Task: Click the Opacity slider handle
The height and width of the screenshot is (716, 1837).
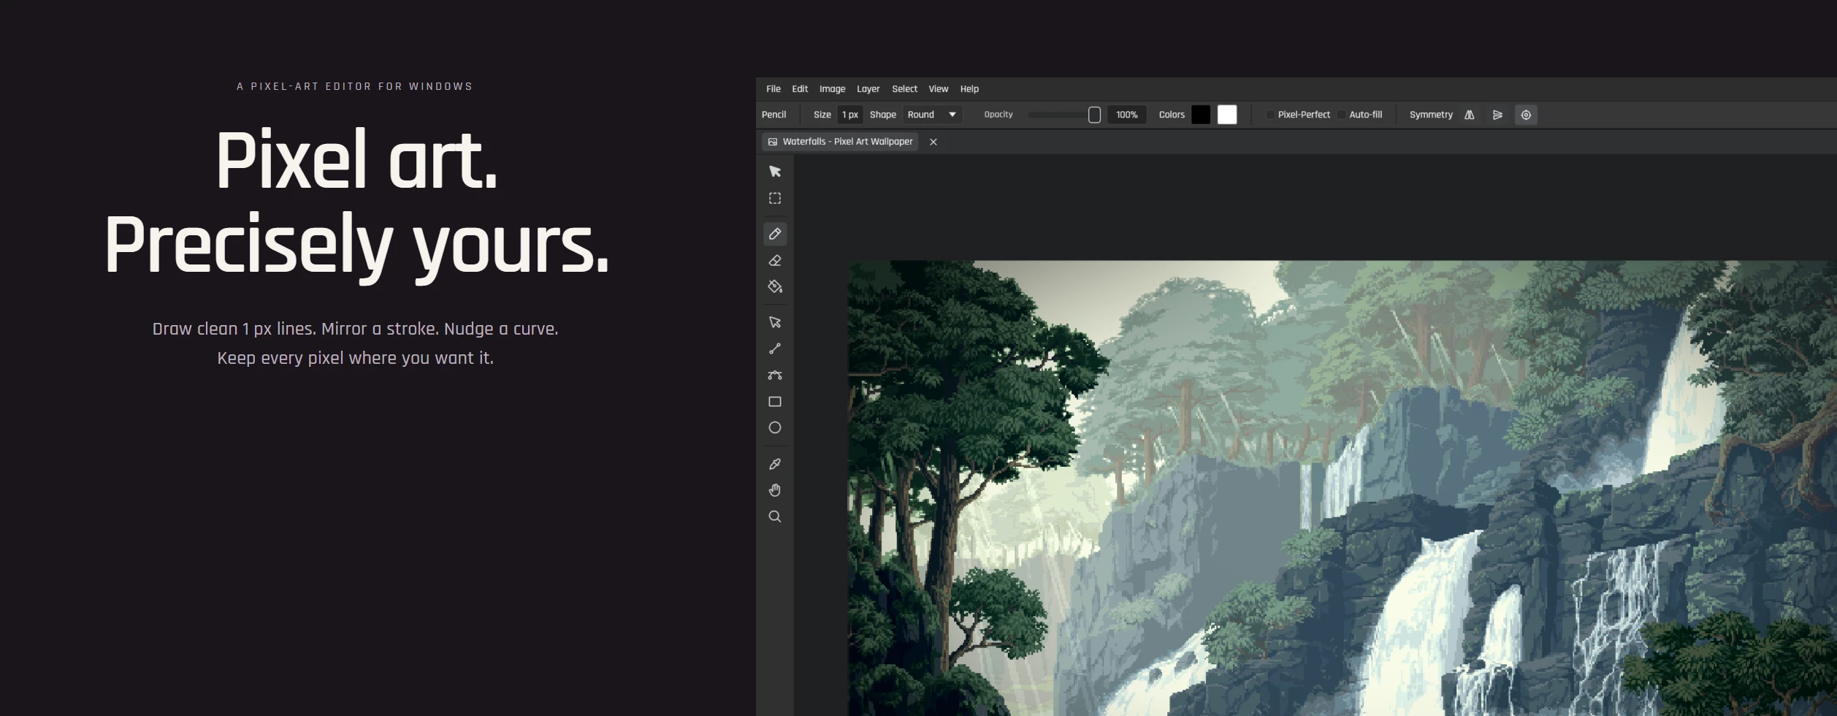Action: point(1094,115)
